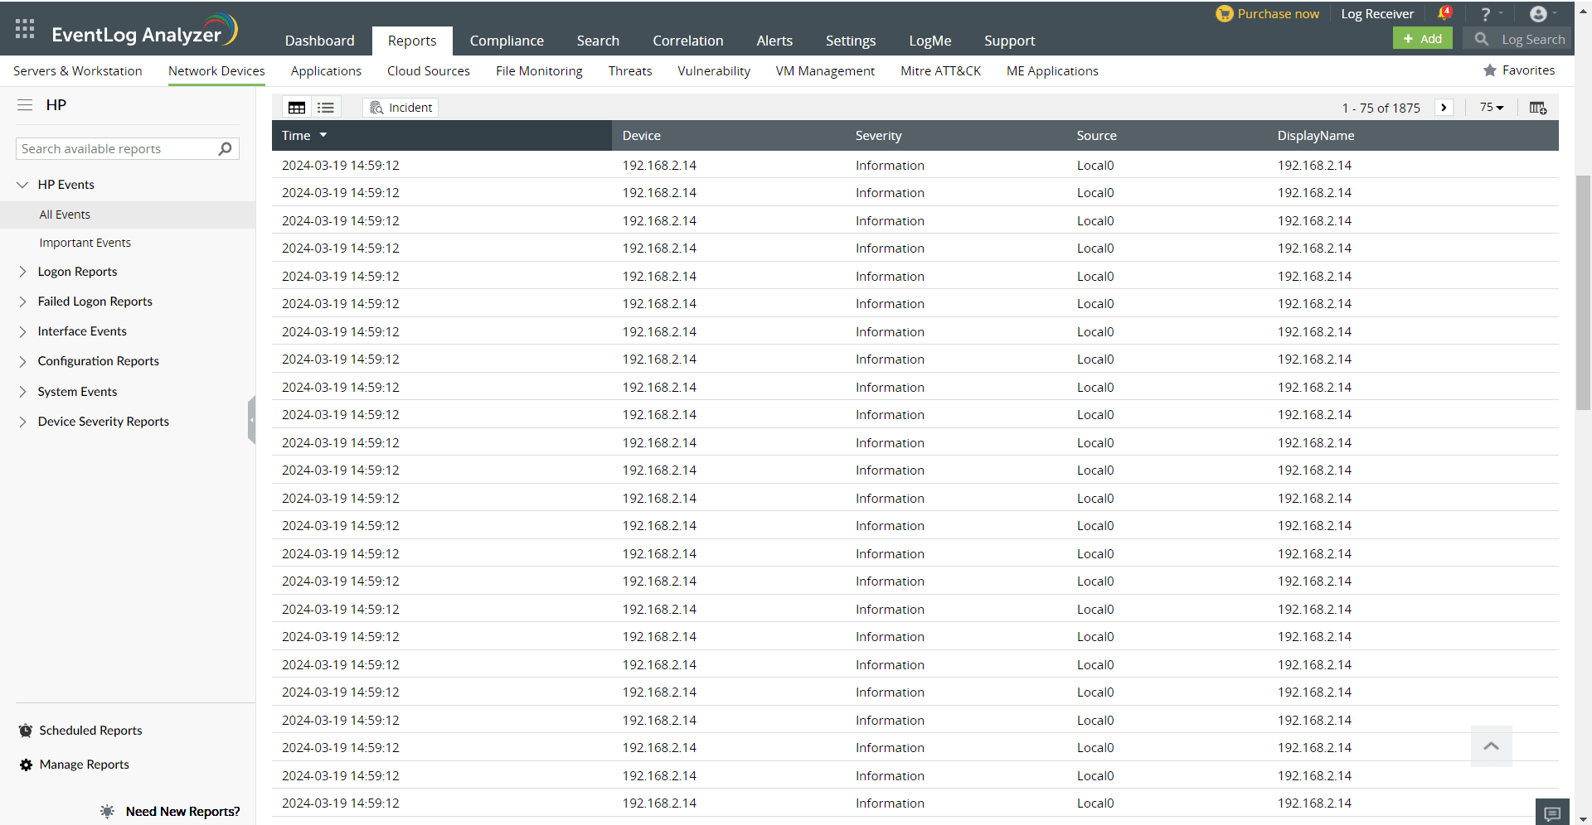Viewport: 1592px width, 825px height.
Task: Expand the Failed Logon Reports group
Action: pos(22,302)
